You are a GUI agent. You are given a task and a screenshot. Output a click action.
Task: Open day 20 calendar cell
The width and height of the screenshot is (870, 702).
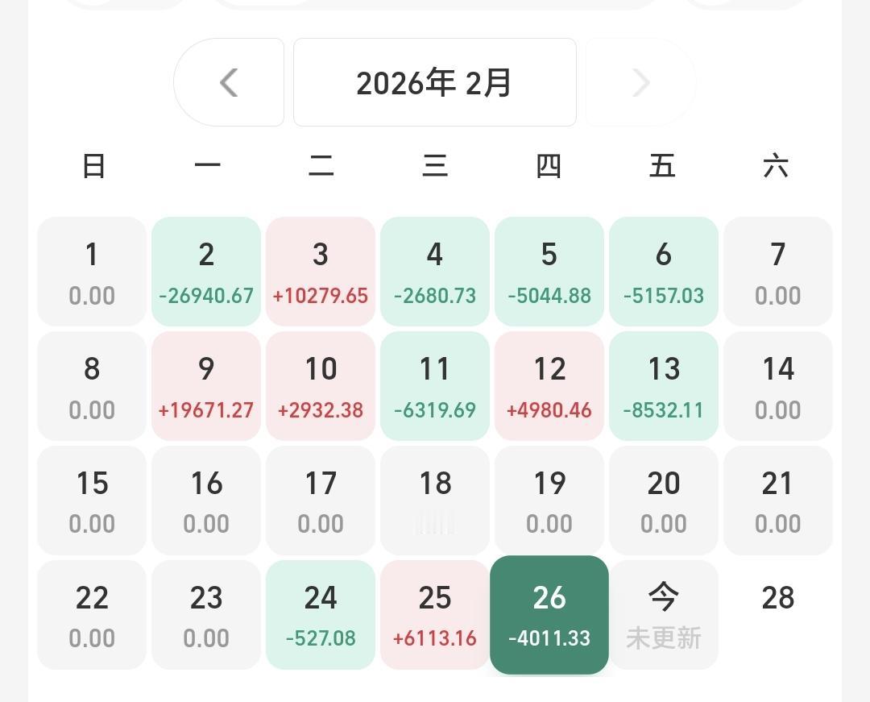click(x=664, y=500)
